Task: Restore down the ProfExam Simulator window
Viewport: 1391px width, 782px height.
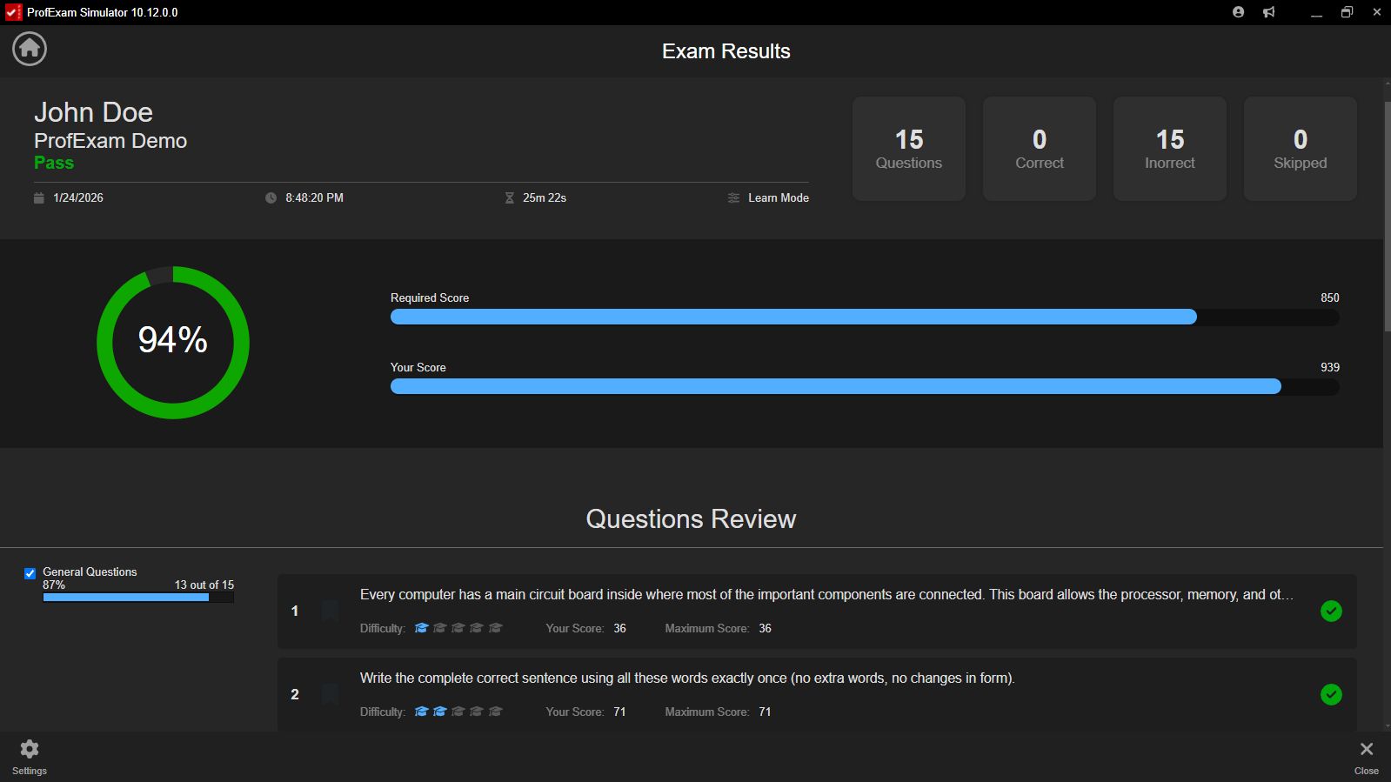Action: click(x=1347, y=12)
